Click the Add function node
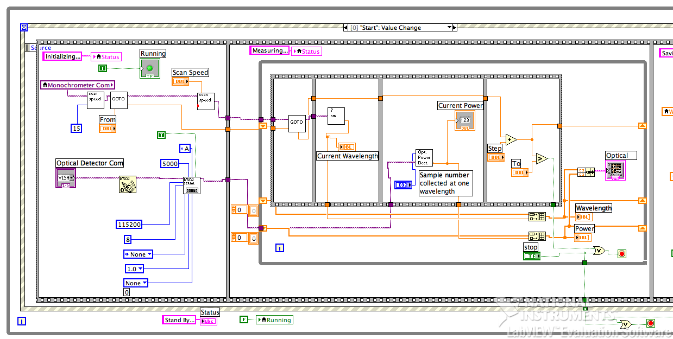Screen dimensions: 673x339 point(511,139)
